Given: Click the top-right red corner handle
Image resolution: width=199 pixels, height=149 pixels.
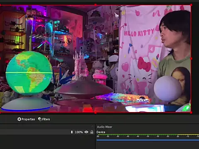Looking at the screenshot, I should pos(191,5).
